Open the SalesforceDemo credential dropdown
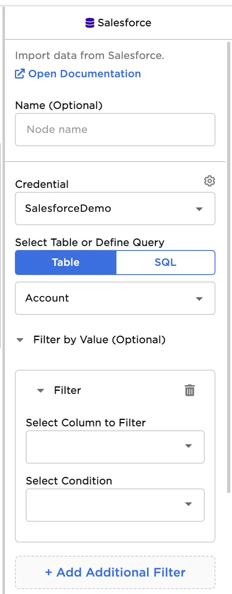The image size is (232, 594). point(115,209)
